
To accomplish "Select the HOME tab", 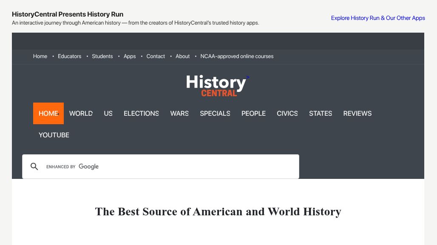I will coord(48,113).
